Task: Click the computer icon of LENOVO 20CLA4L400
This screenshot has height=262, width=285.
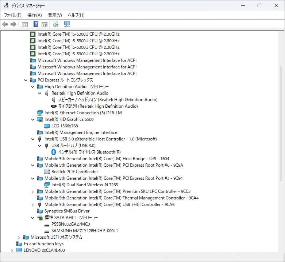Action: [19, 250]
